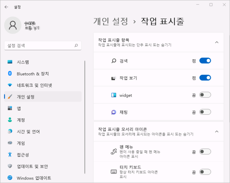Viewport: 230px width, 183px height.
Task: Open Bluetooth & 장치 category
Action: click(x=43, y=74)
